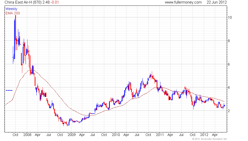This screenshot has width=248, height=141.
Task: Click the chart title 'China East Air-H (670)'
Action: click(x=23, y=2)
